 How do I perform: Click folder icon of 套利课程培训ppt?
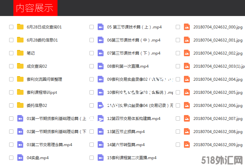tap(20, 92)
